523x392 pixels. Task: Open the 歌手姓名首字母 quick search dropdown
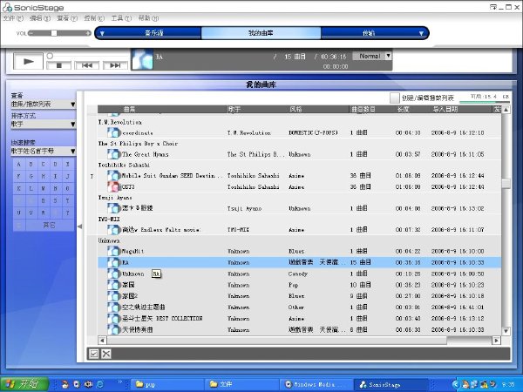(44, 152)
